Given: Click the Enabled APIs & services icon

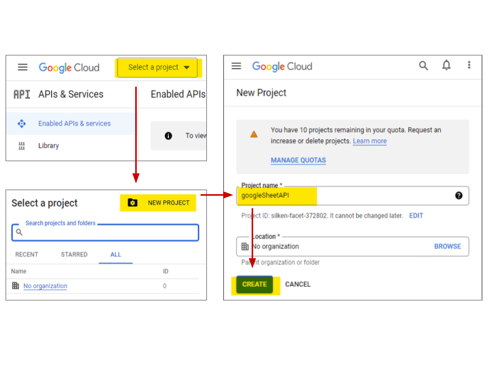Looking at the screenshot, I should (x=21, y=124).
